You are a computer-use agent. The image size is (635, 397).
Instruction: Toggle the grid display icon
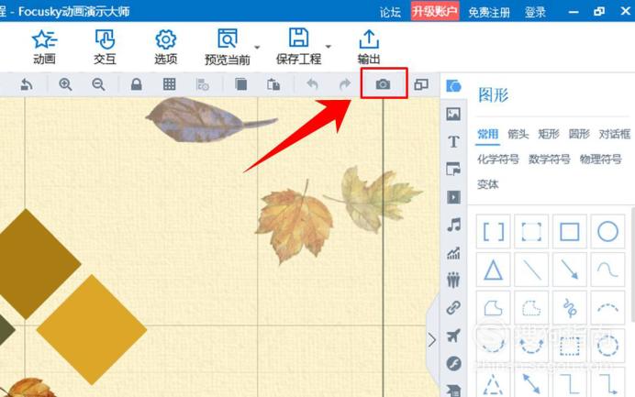click(x=169, y=84)
